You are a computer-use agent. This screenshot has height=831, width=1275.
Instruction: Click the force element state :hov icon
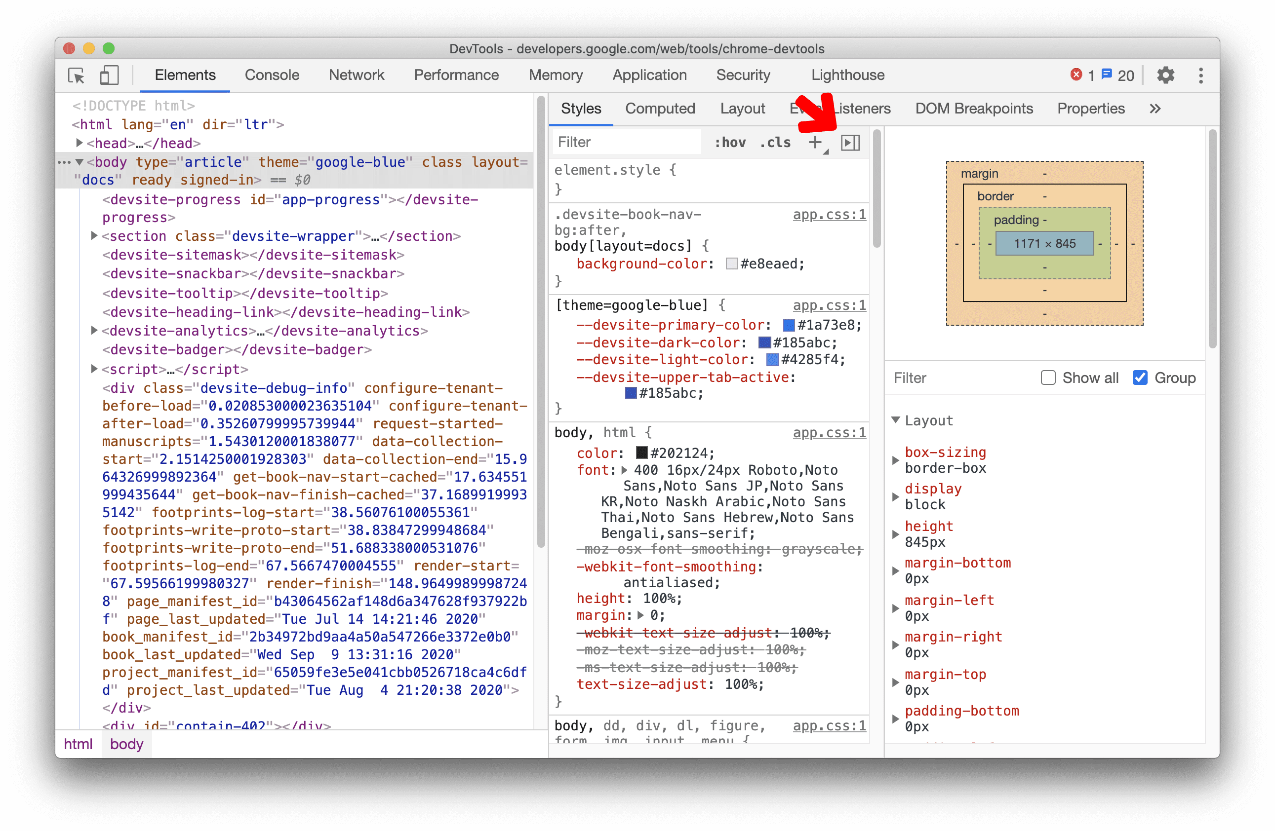coord(729,142)
